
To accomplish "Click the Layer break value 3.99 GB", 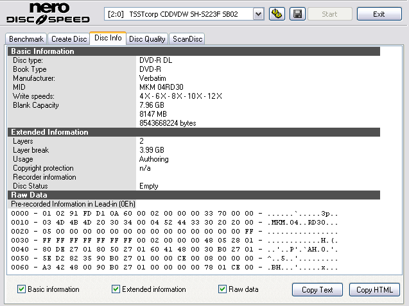I will [x=152, y=150].
